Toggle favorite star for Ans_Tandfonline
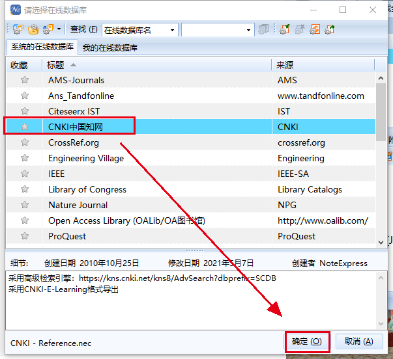 [x=25, y=96]
